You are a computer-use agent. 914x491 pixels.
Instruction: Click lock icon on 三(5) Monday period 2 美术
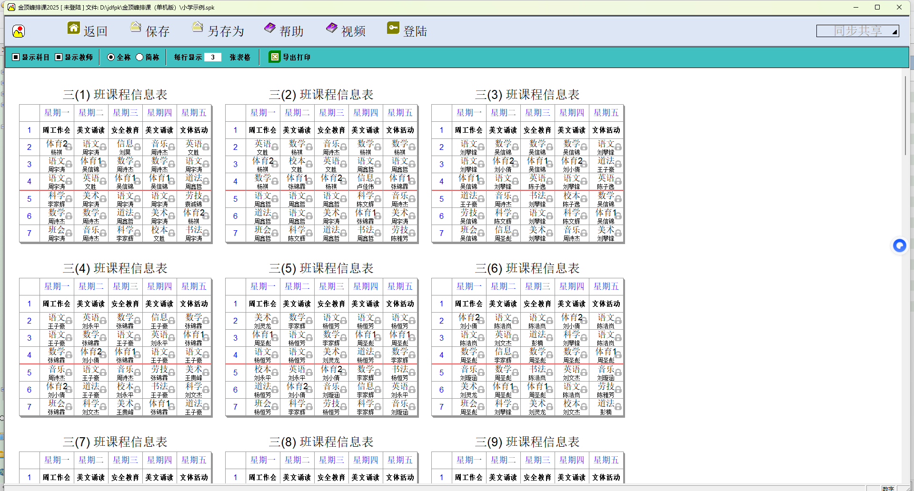(x=275, y=321)
